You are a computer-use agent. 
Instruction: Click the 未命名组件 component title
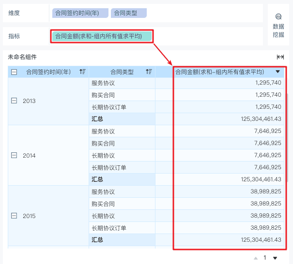(22, 57)
